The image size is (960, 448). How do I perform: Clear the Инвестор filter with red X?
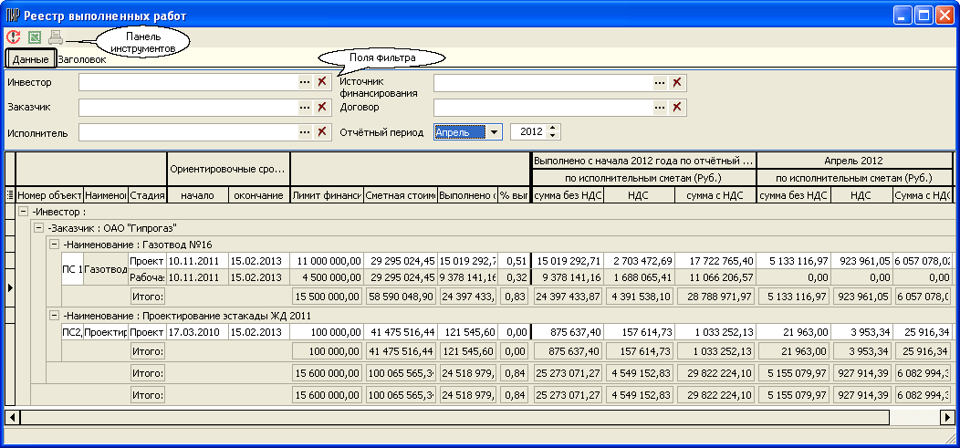(x=321, y=82)
